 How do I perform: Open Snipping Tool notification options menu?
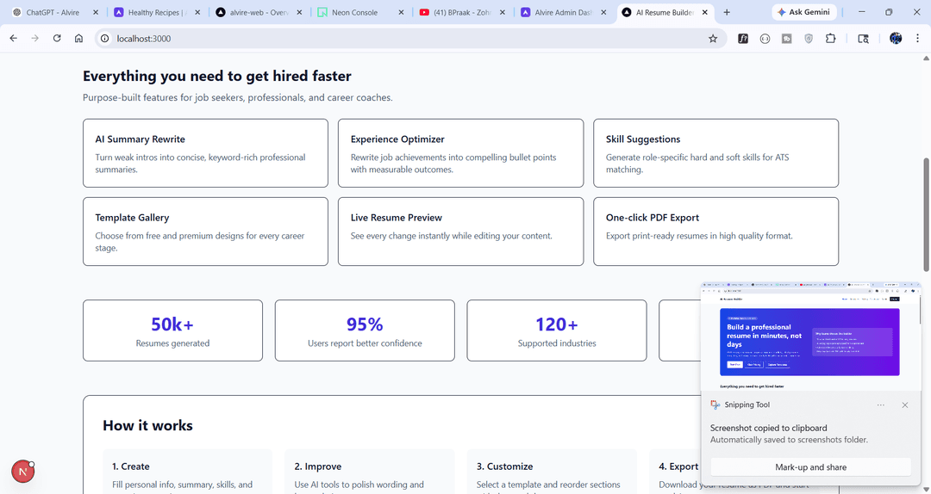click(x=880, y=405)
